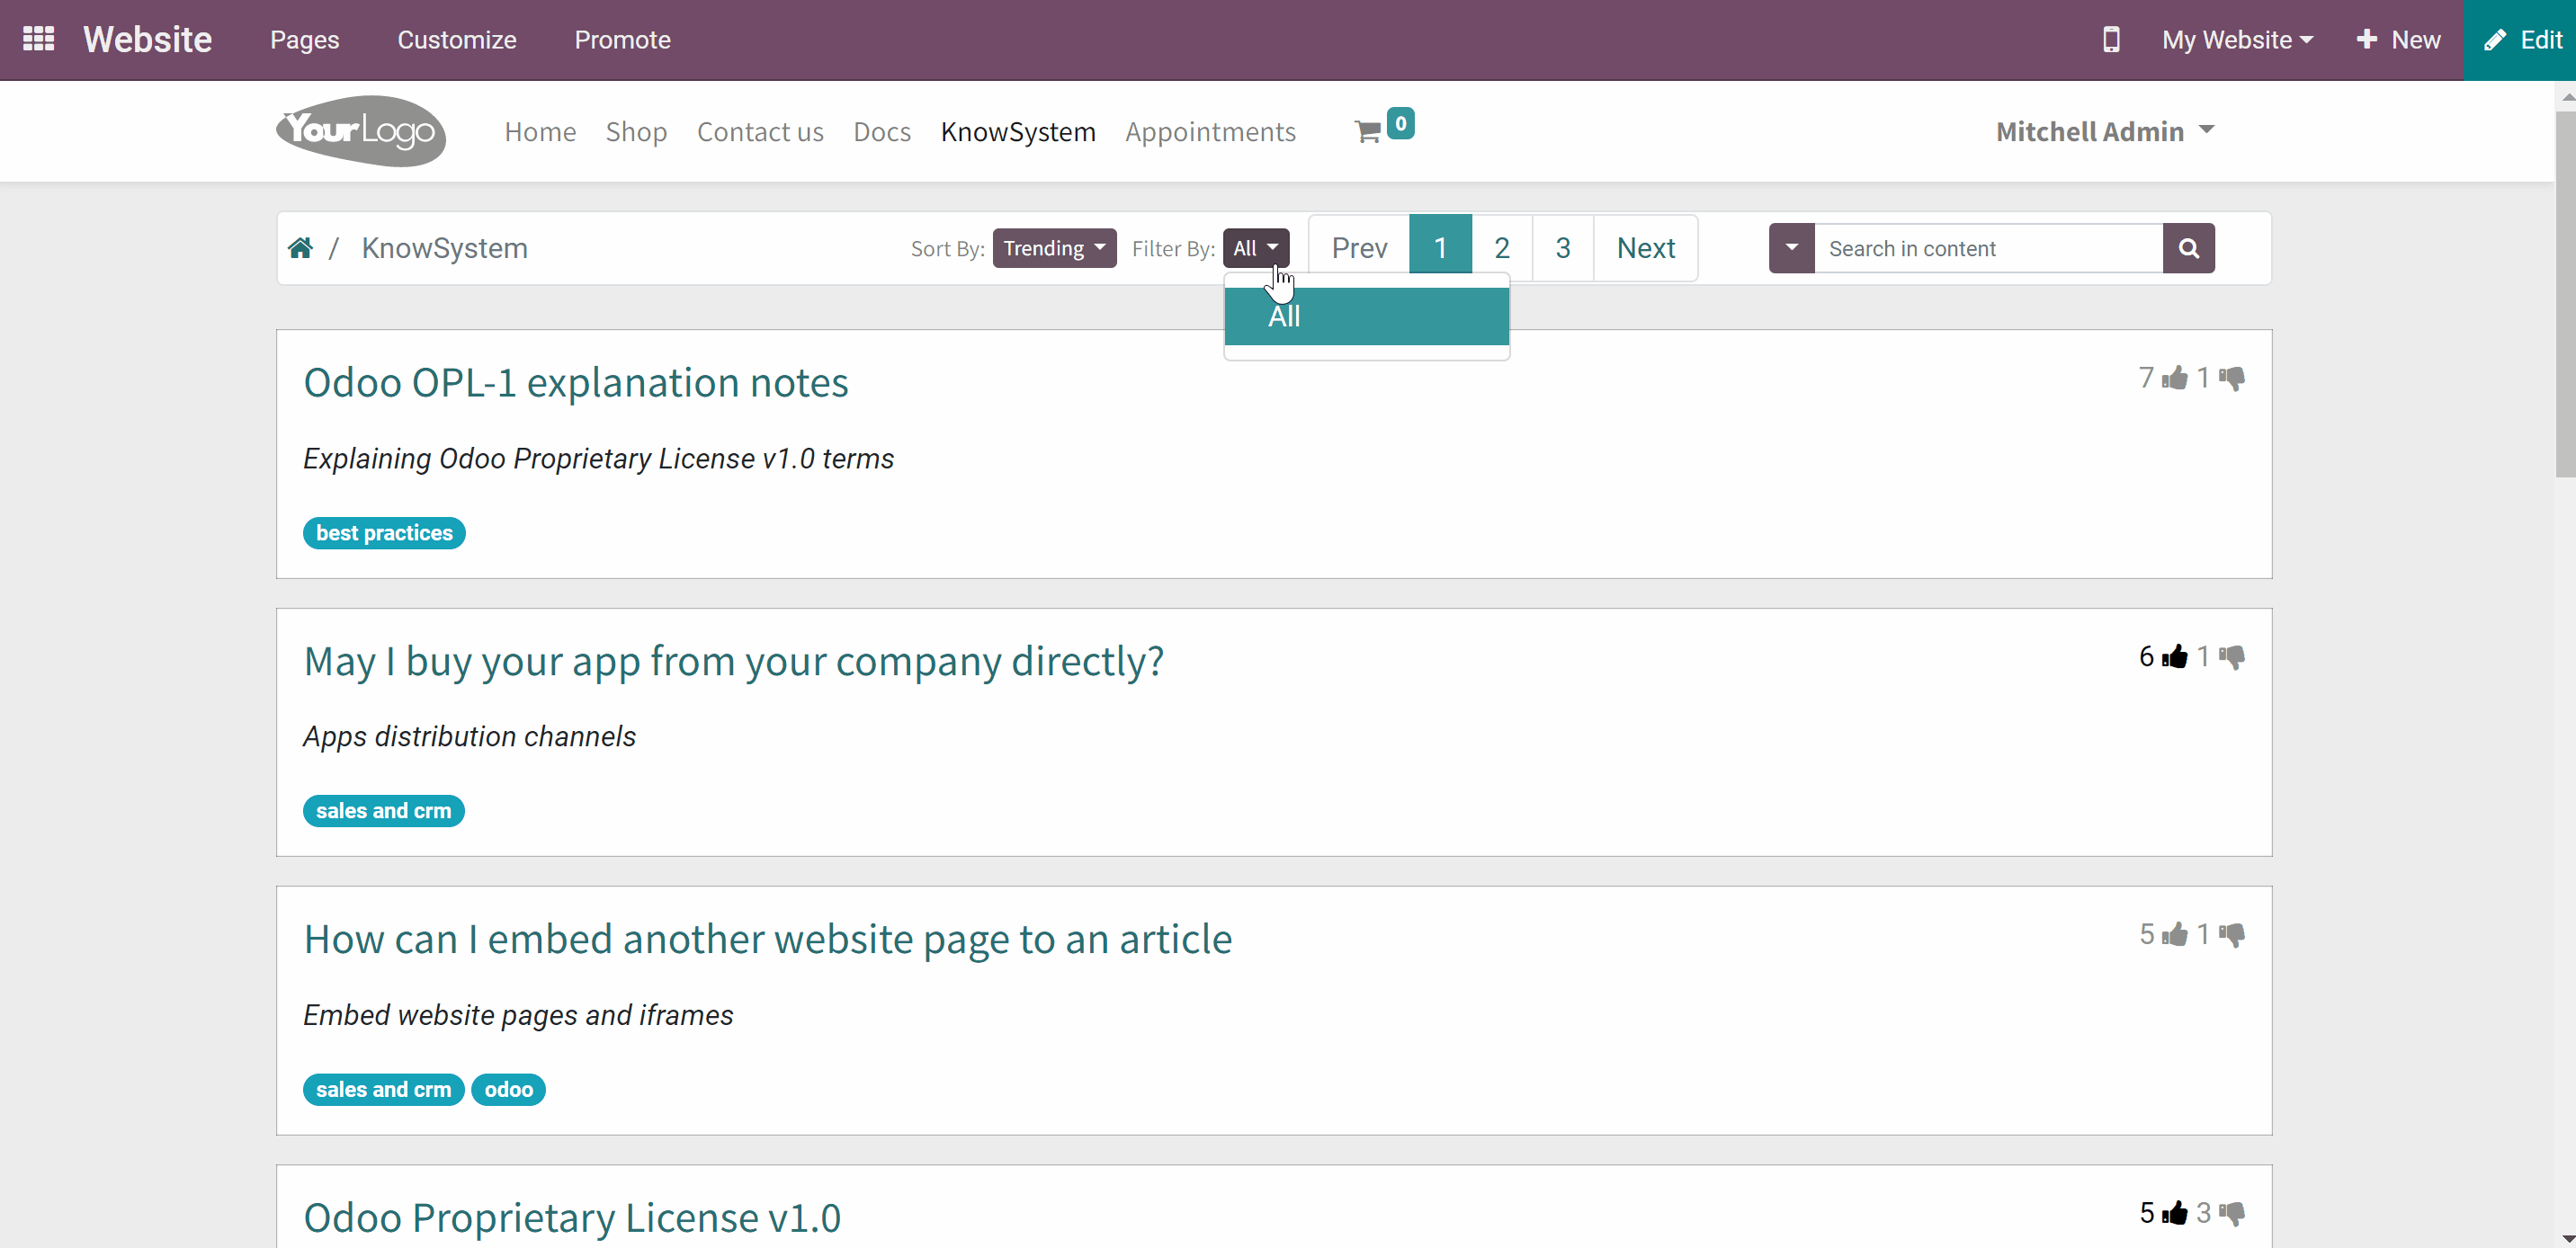This screenshot has width=2576, height=1248.
Task: Click the KnowSystem breadcrumb
Action: coord(444,248)
